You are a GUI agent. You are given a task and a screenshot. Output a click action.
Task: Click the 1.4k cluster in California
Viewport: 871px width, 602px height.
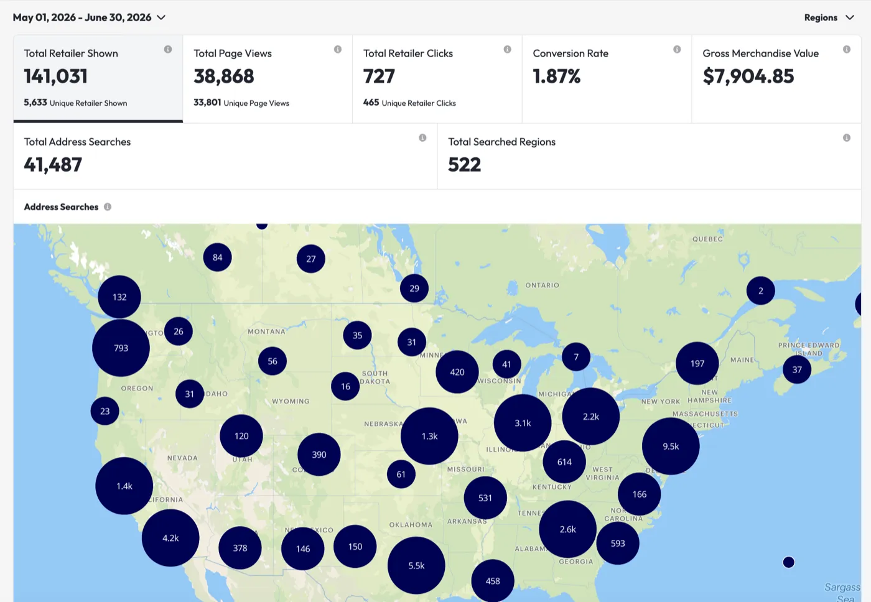[x=124, y=486]
